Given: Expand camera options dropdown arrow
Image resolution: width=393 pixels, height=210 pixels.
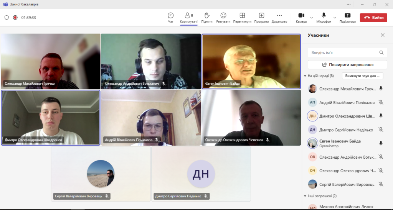Looking at the screenshot, I should [x=312, y=18].
